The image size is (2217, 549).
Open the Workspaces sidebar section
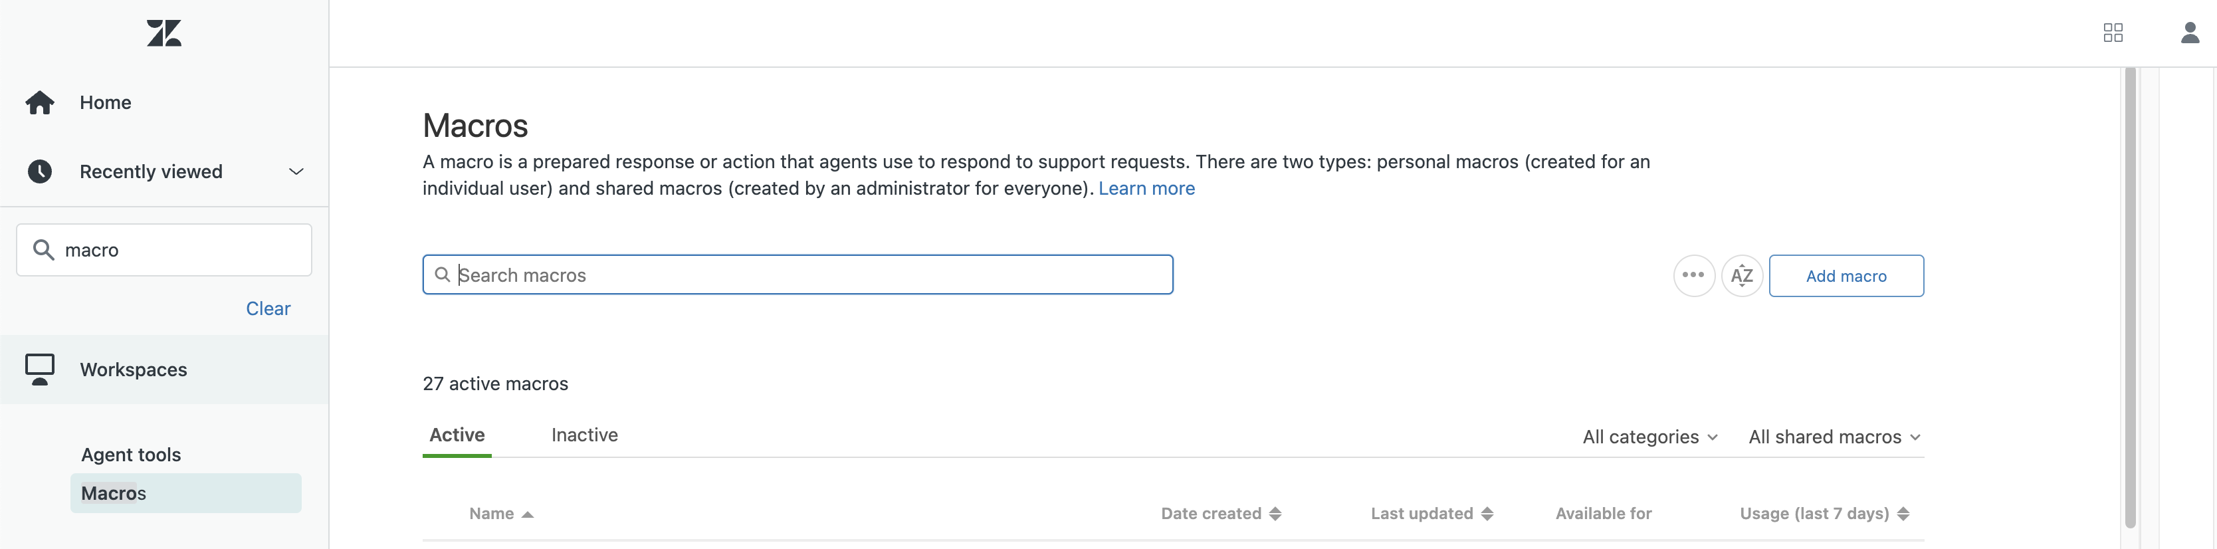(134, 369)
